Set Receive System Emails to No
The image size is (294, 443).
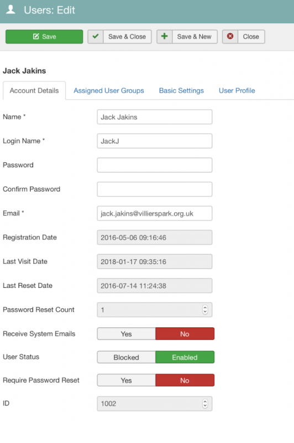coord(185,334)
